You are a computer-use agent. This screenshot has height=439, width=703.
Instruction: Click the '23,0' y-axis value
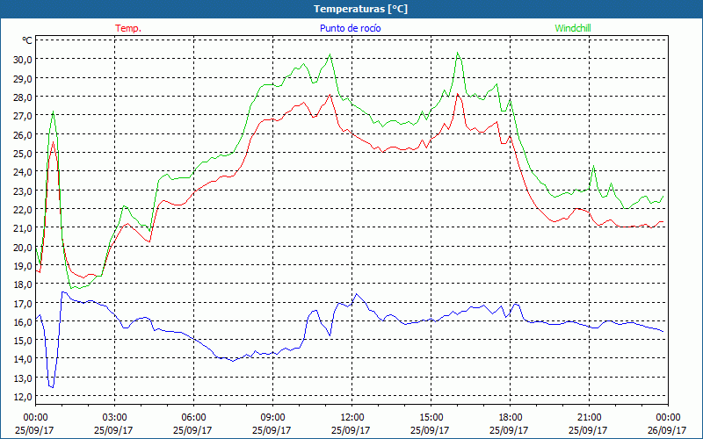[24, 191]
